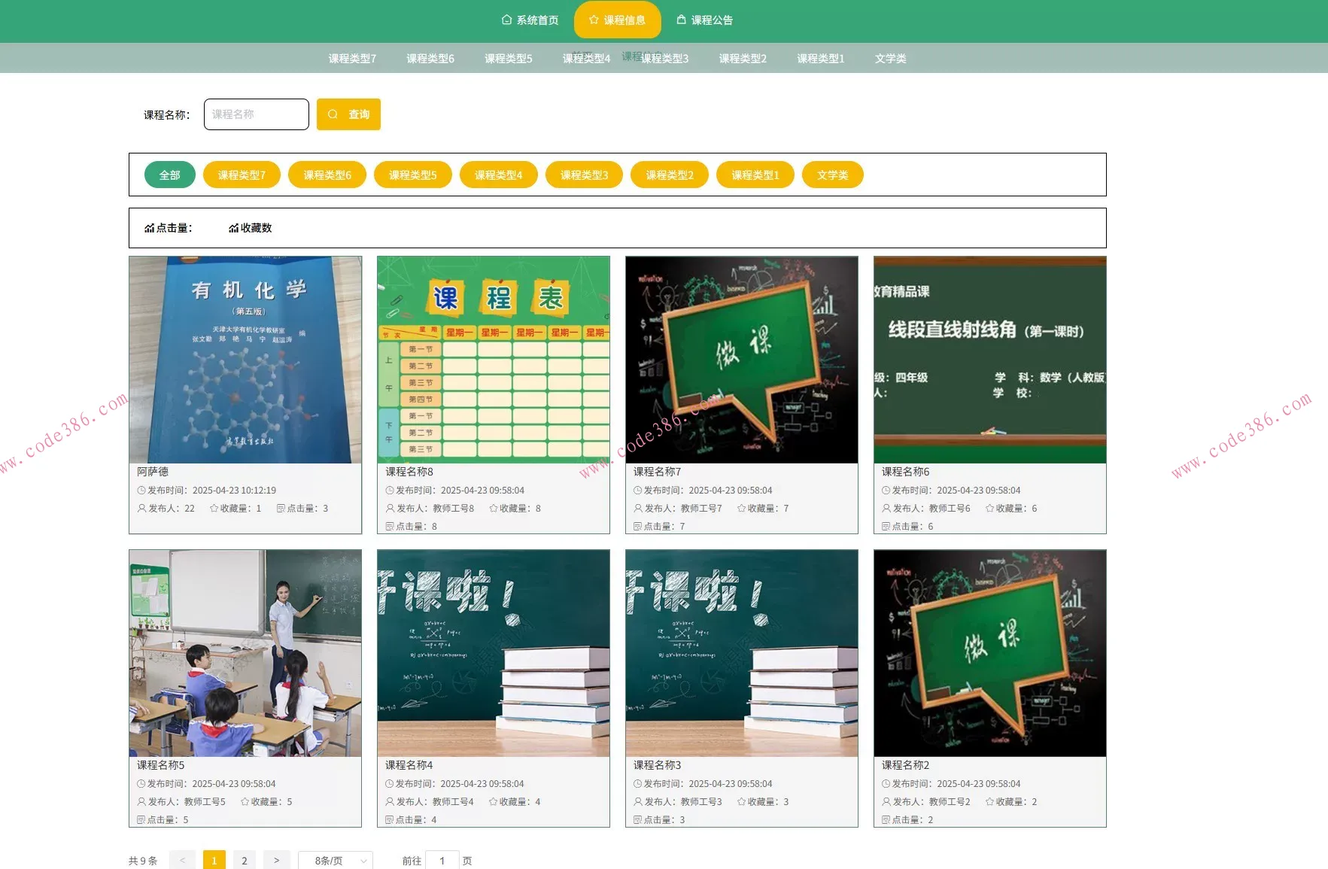Click the chart icon next to 点击量
The height and width of the screenshot is (869, 1328).
pos(150,228)
